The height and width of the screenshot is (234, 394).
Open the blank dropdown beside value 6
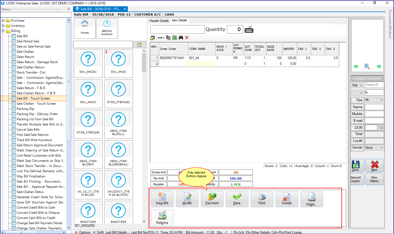357,93
